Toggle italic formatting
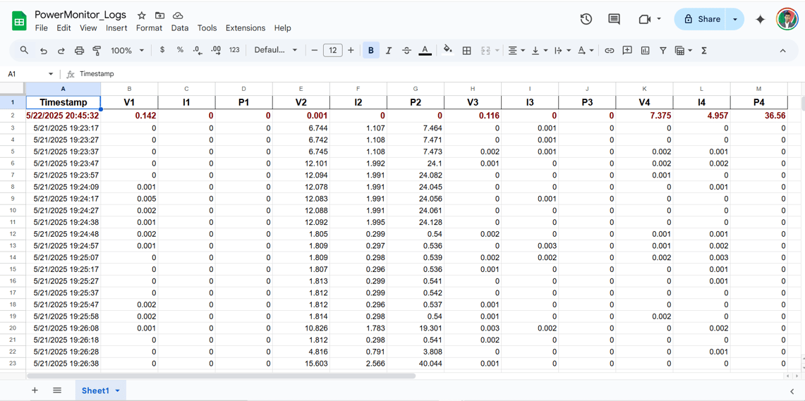805x401 pixels. (x=389, y=50)
